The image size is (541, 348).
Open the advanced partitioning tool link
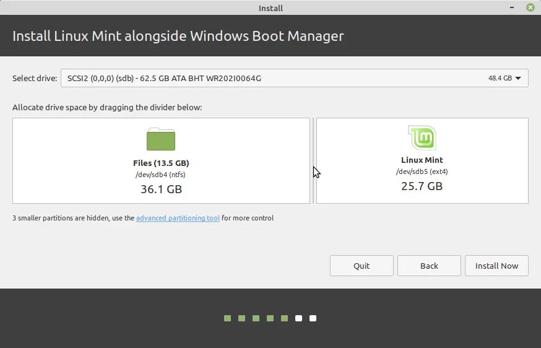click(178, 218)
